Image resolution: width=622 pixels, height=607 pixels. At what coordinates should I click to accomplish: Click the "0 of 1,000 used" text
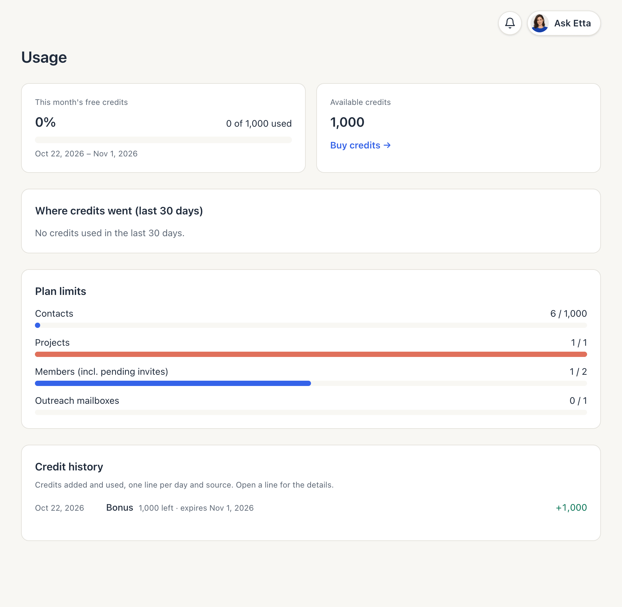pos(259,124)
